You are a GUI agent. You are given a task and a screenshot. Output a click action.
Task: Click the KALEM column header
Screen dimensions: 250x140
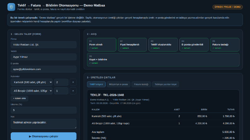point(96,110)
